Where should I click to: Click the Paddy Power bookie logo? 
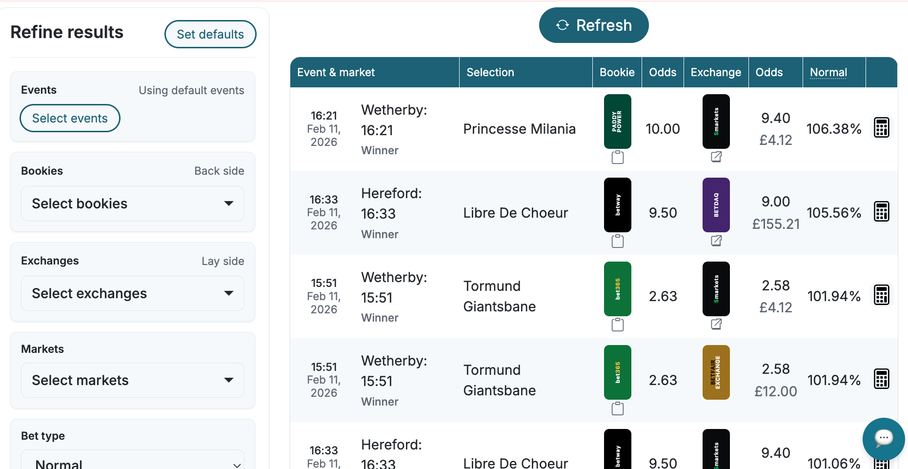617,122
